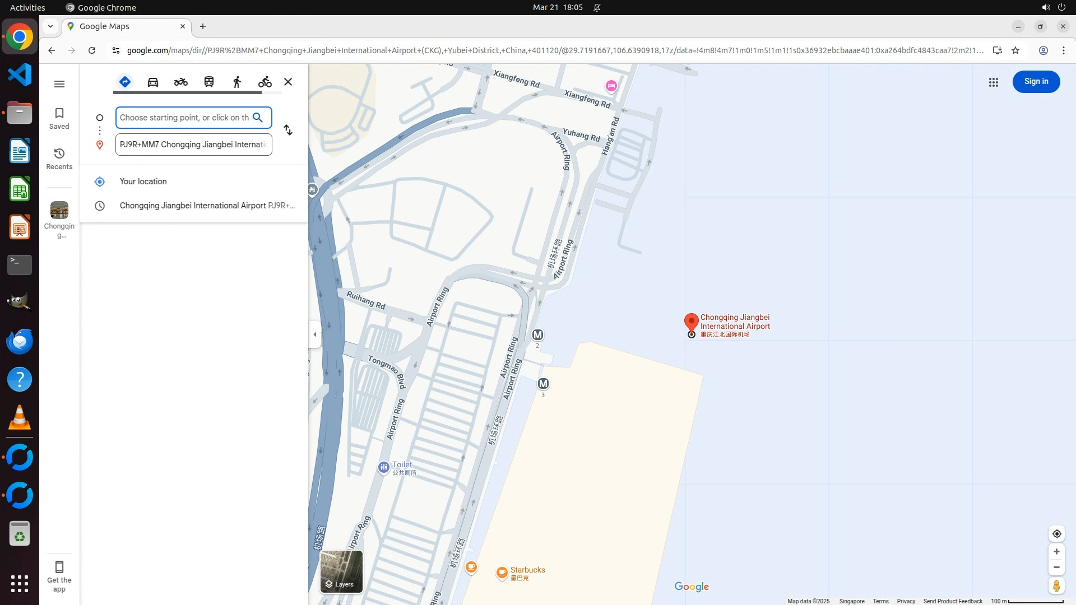Switch to Walking travel mode
This screenshot has width=1076, height=605.
coord(237,82)
